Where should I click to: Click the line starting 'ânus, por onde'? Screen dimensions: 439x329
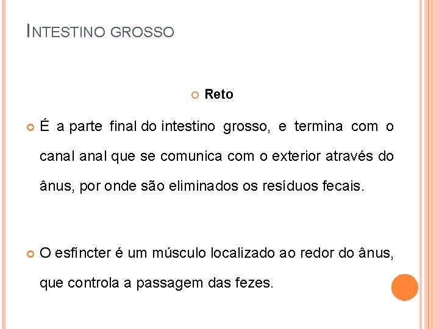(201, 186)
